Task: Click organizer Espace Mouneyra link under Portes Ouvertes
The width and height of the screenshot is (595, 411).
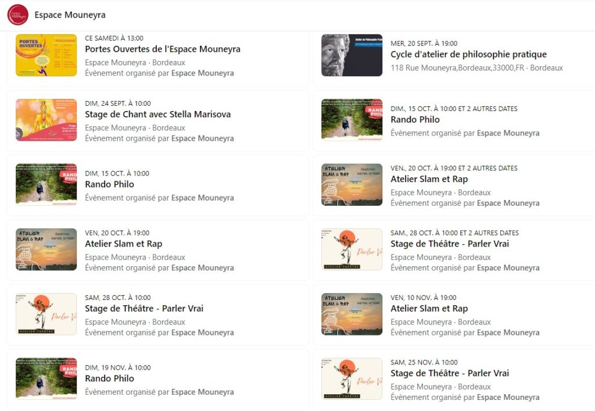Action: 203,73
